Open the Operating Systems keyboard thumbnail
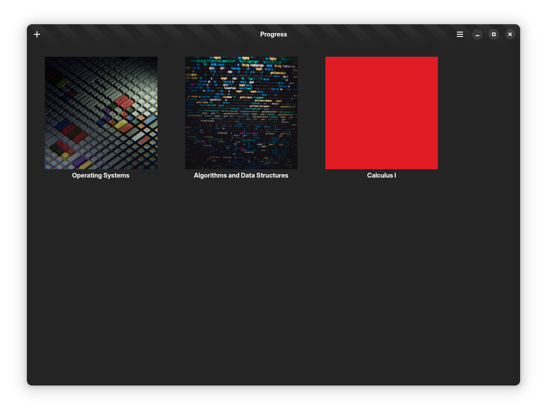Image resolution: width=547 pixels, height=415 pixels. [x=101, y=113]
